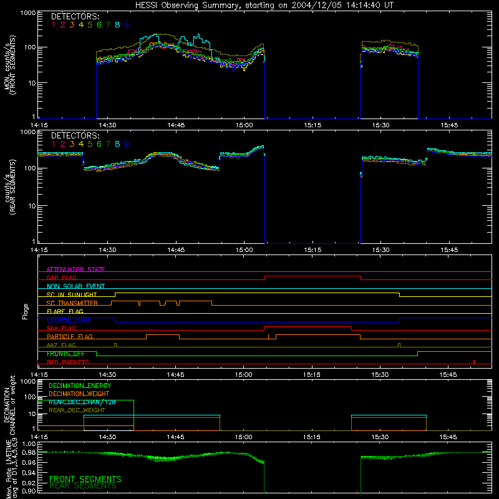Image resolution: width=499 pixels, height=499 pixels.
Task: Click the rear segments plot y-axis title
Action: [x=10, y=187]
